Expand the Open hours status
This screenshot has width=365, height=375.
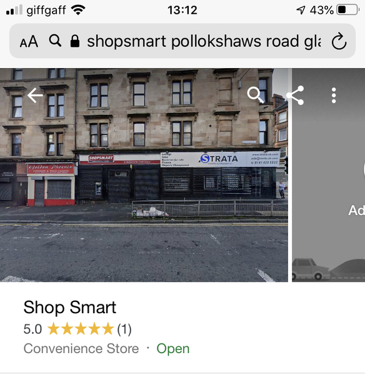173,349
